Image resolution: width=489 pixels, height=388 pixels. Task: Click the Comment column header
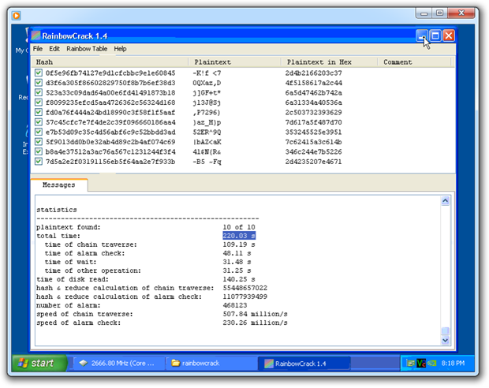(414, 62)
